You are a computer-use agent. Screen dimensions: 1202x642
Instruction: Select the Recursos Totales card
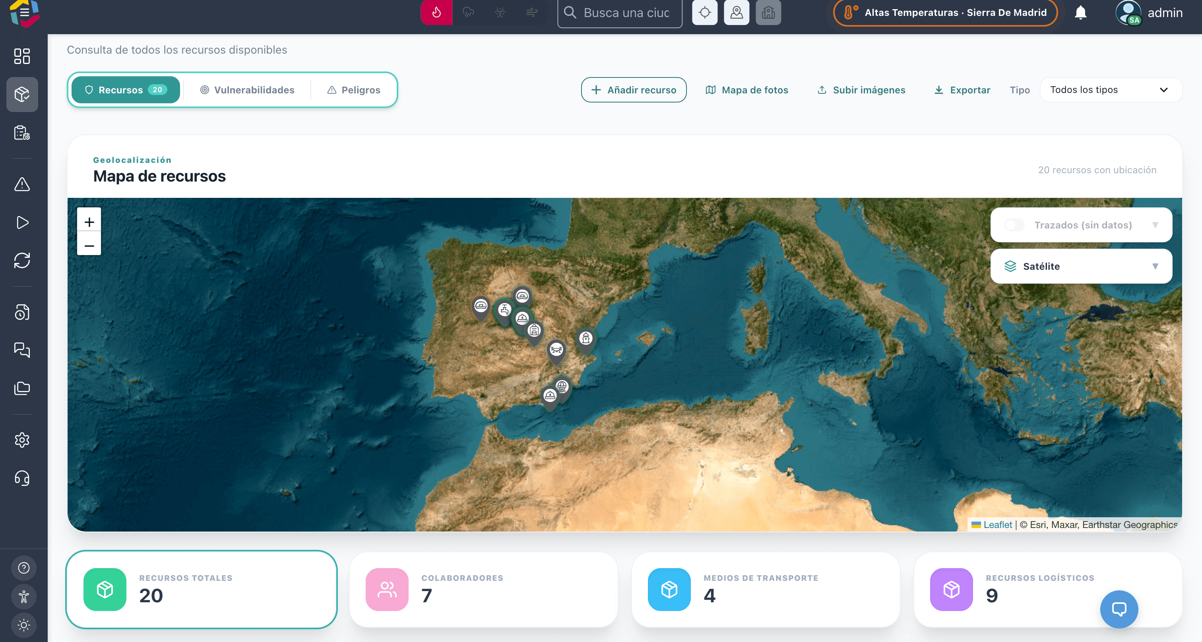coord(202,589)
